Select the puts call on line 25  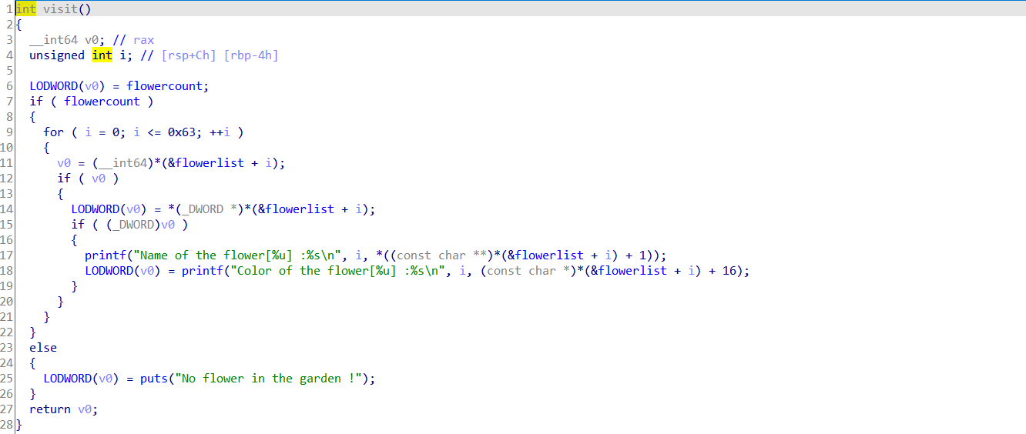[x=154, y=378]
